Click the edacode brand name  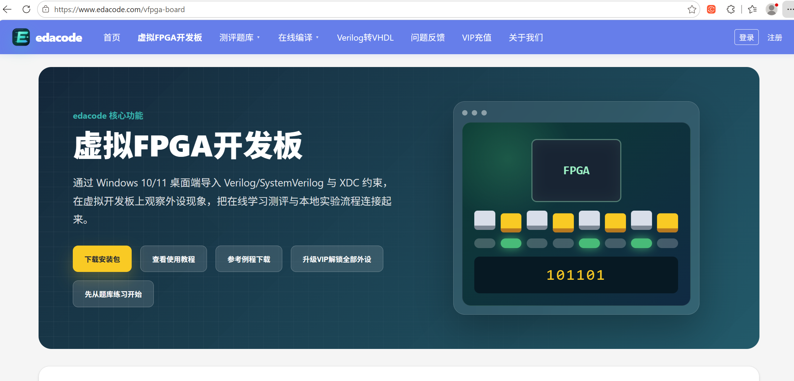pos(59,37)
